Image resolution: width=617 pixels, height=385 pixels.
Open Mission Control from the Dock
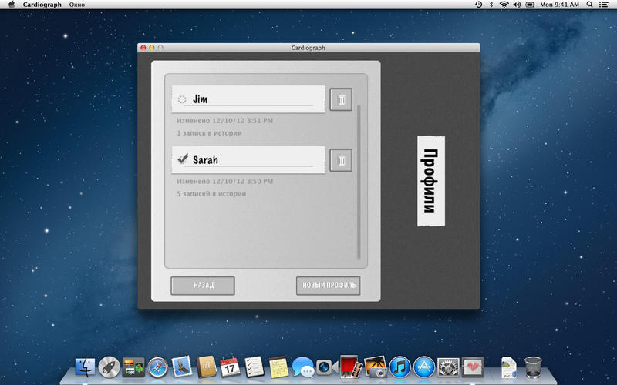[x=133, y=367]
